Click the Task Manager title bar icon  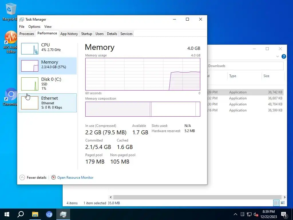[22, 19]
